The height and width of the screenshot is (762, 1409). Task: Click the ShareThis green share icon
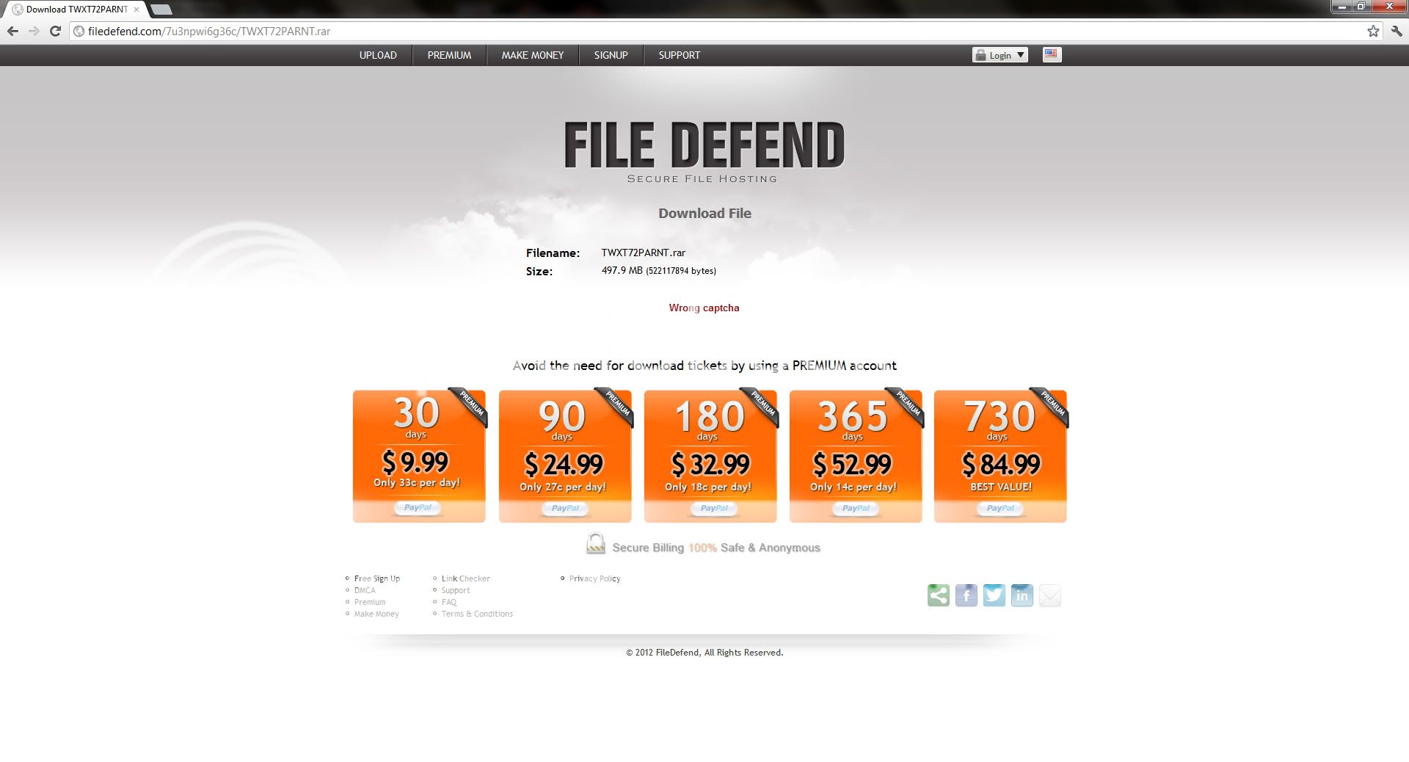(938, 595)
